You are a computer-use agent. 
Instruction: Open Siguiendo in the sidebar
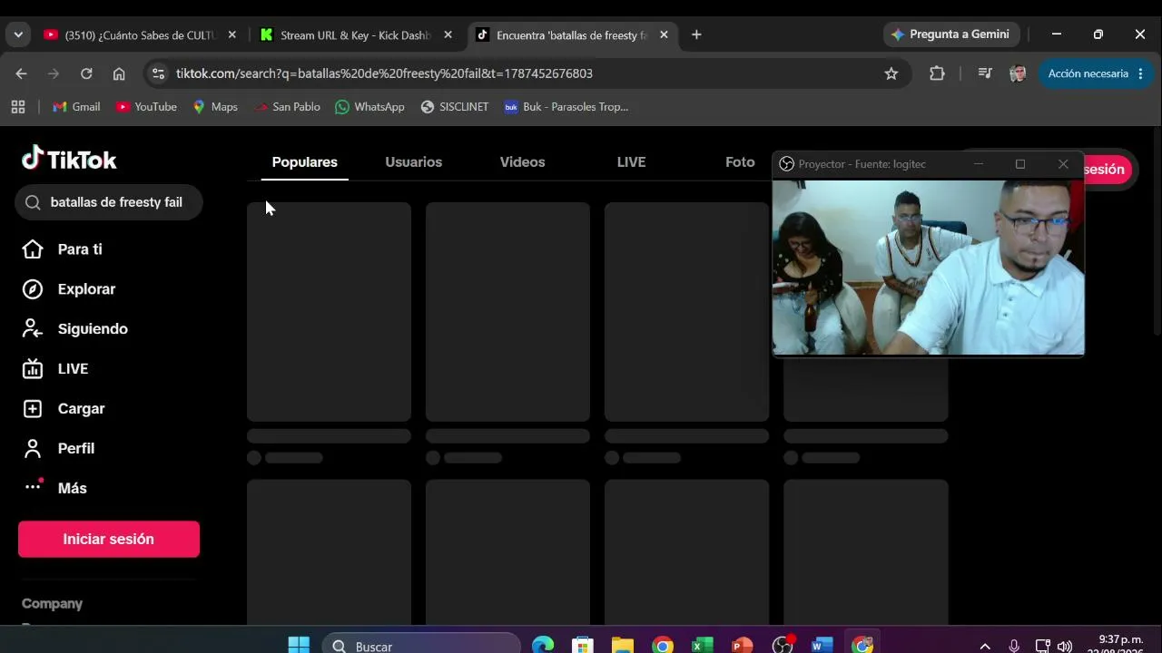point(74,329)
